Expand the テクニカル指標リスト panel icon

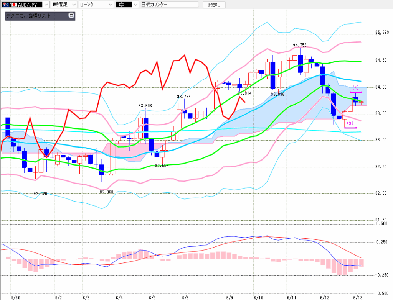coord(71,15)
